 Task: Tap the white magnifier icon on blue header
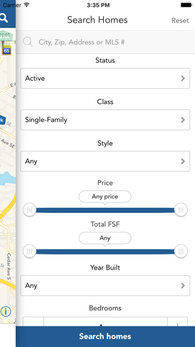tap(3, 18)
